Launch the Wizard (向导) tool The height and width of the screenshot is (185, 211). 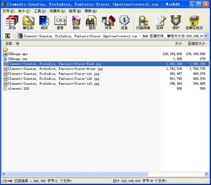108,22
